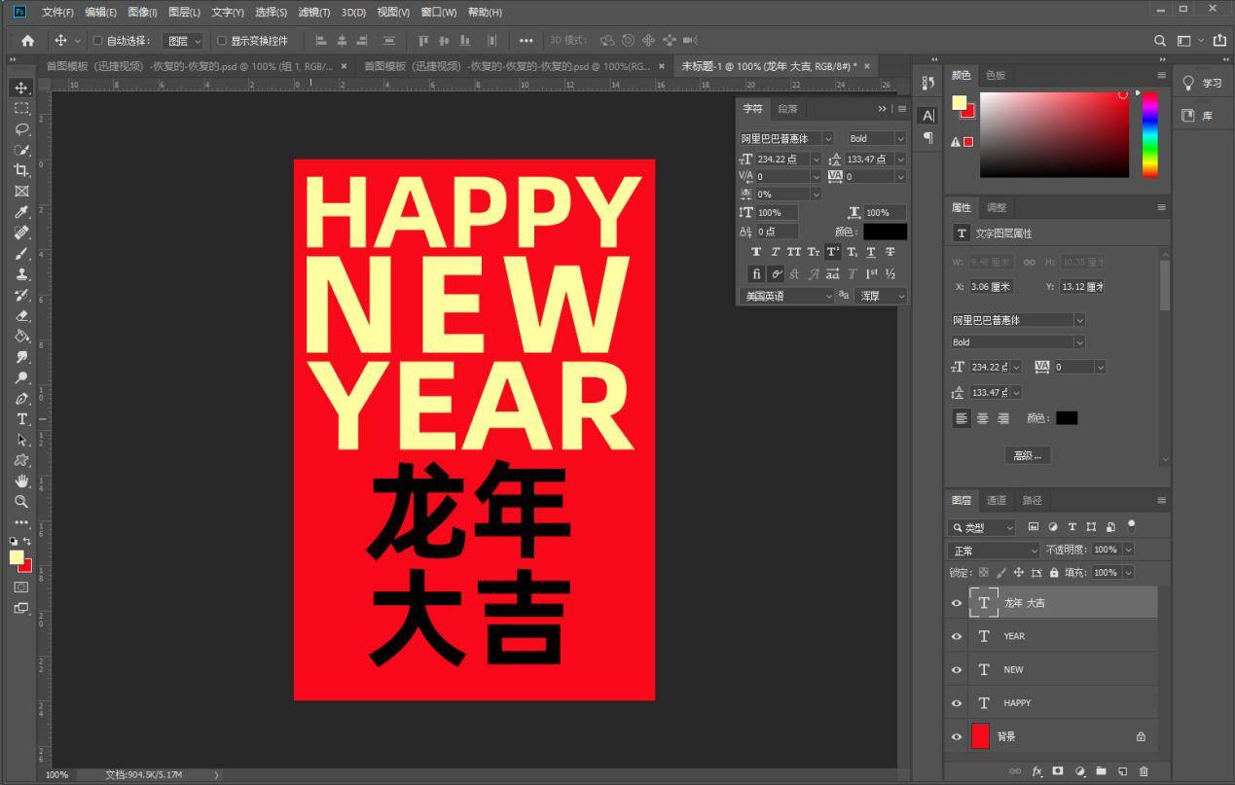
Task: Add layer style via fx icon
Action: [x=1037, y=771]
